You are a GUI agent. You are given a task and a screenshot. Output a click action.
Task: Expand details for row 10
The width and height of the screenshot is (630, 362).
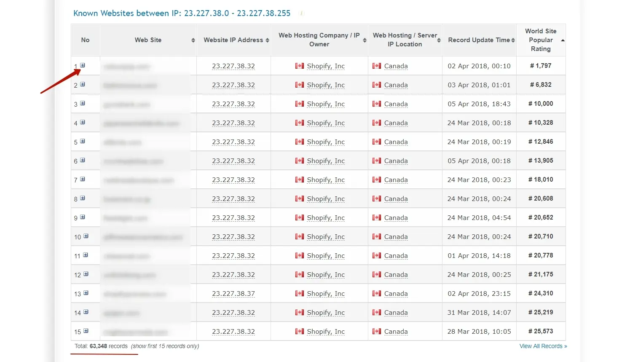[86, 236]
